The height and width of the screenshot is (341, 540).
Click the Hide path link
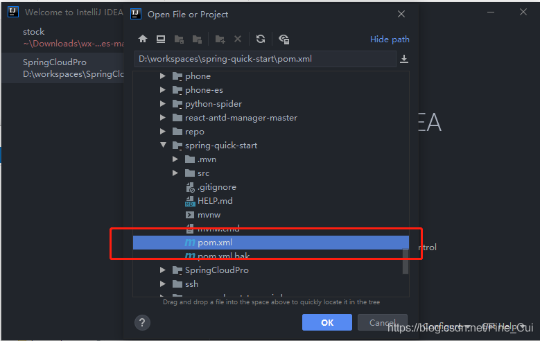390,40
